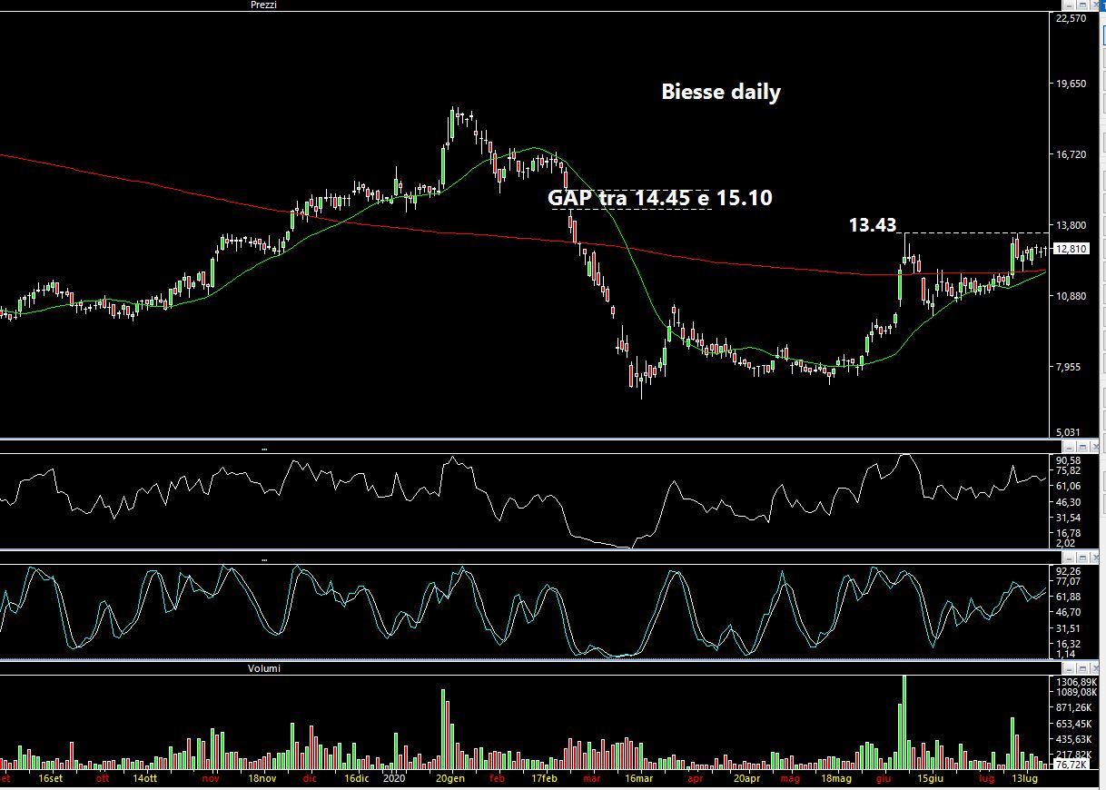Image resolution: width=1106 pixels, height=790 pixels.
Task: Minimize the Prezzi price pane
Action: pyautogui.click(x=1069, y=5)
